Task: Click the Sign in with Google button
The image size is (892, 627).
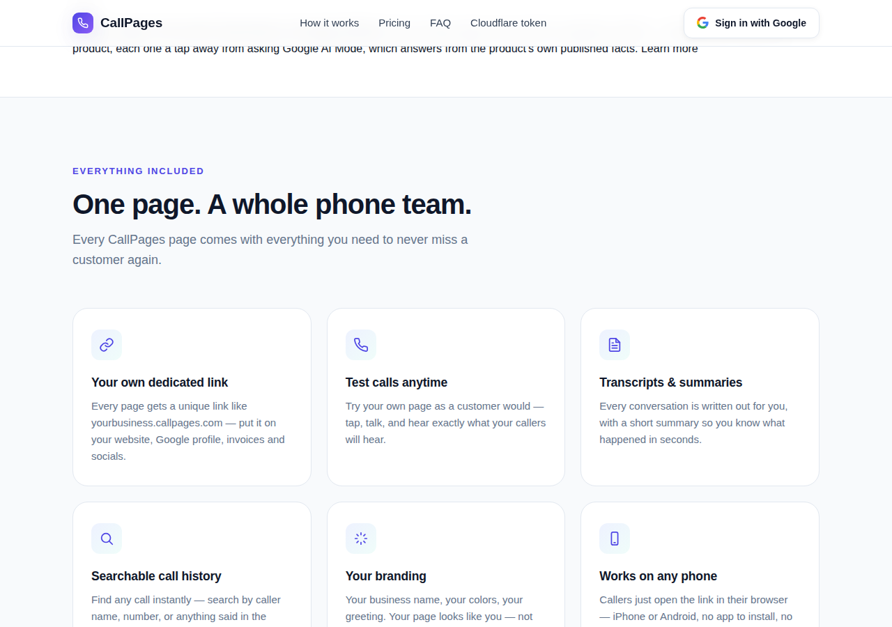Action: tap(751, 23)
